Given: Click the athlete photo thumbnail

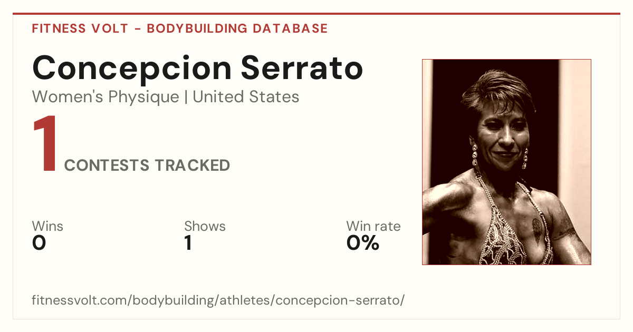Looking at the screenshot, I should 506,162.
